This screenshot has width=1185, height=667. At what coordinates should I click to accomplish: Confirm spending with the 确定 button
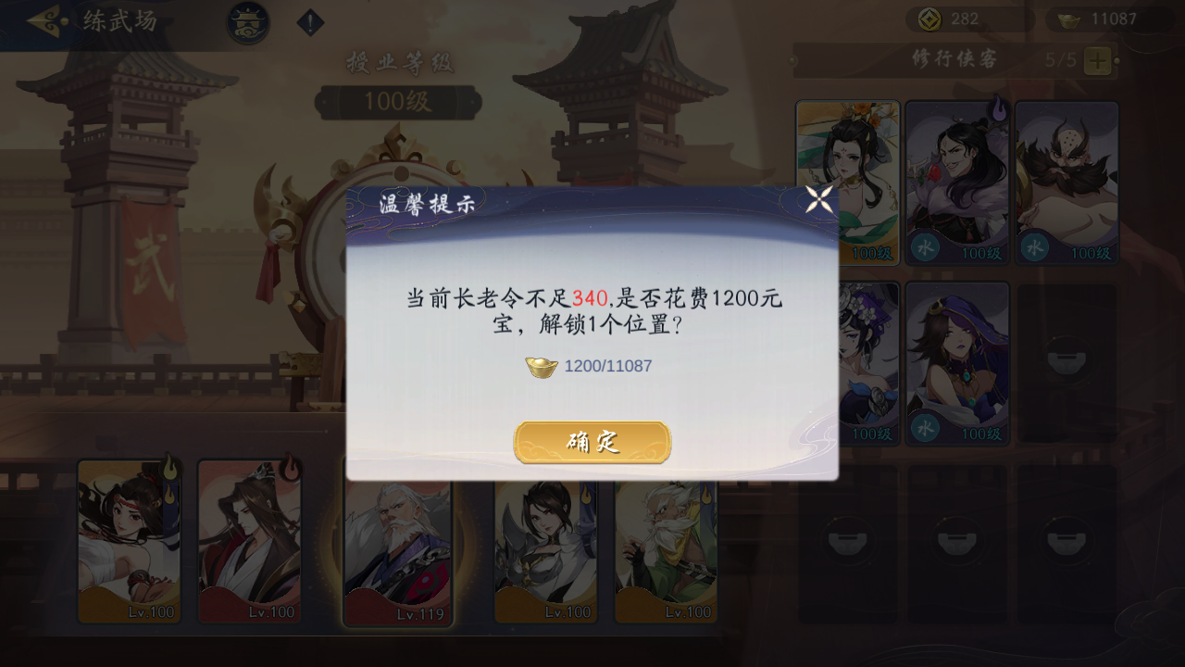tap(592, 443)
